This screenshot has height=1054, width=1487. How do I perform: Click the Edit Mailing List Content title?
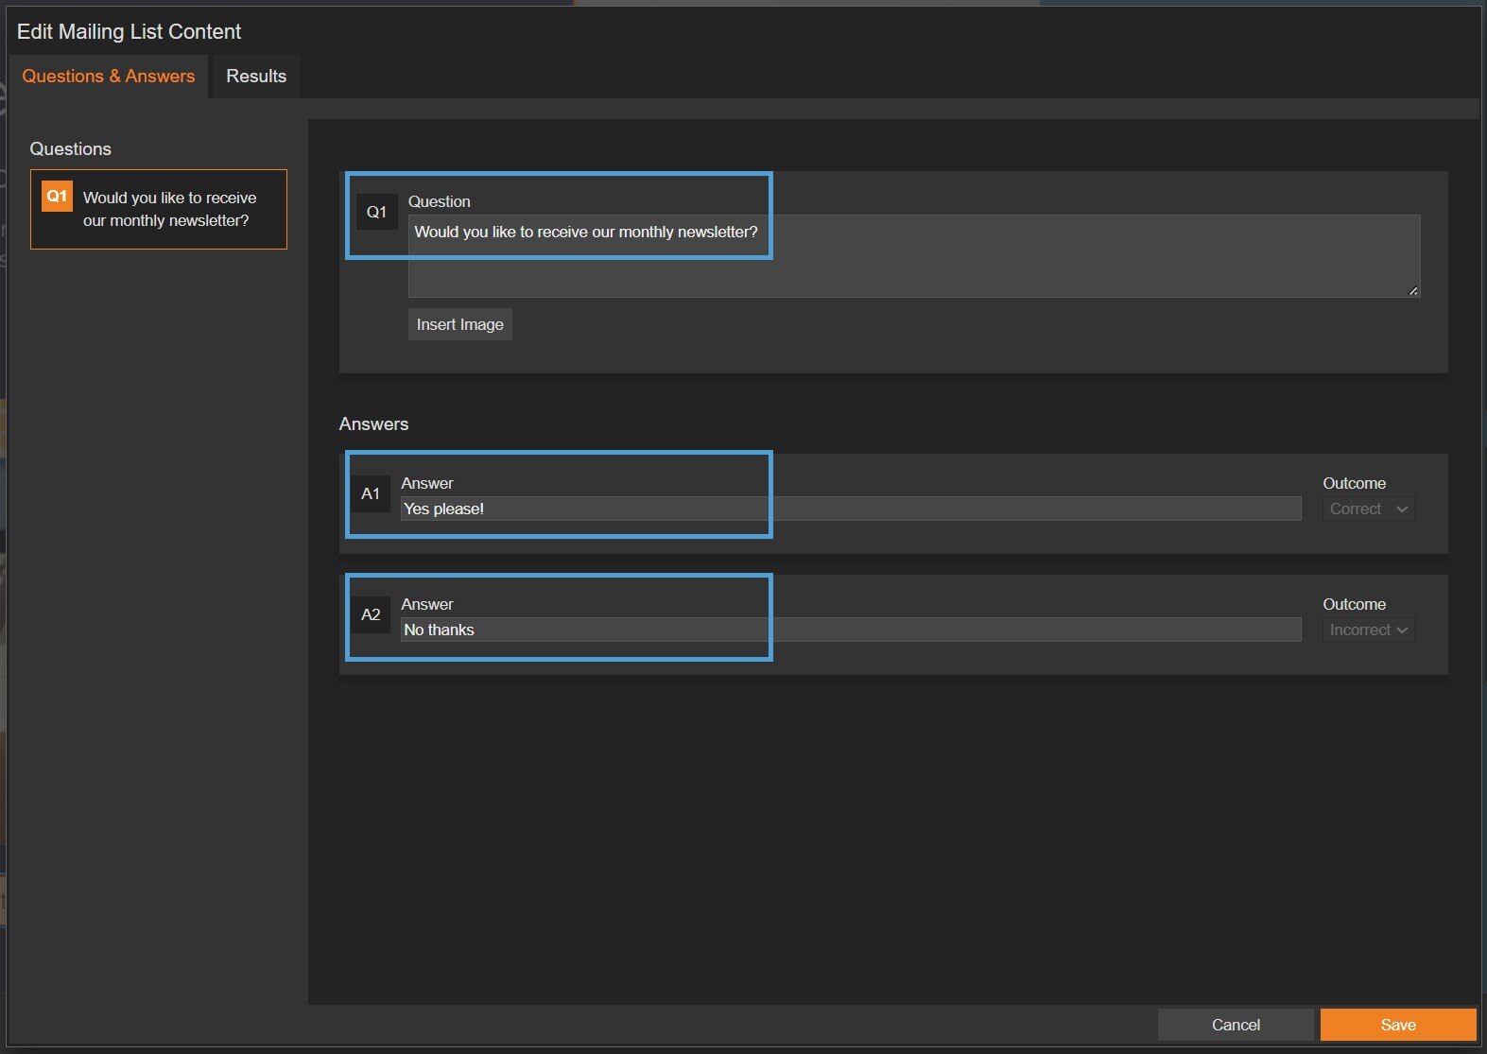[130, 32]
